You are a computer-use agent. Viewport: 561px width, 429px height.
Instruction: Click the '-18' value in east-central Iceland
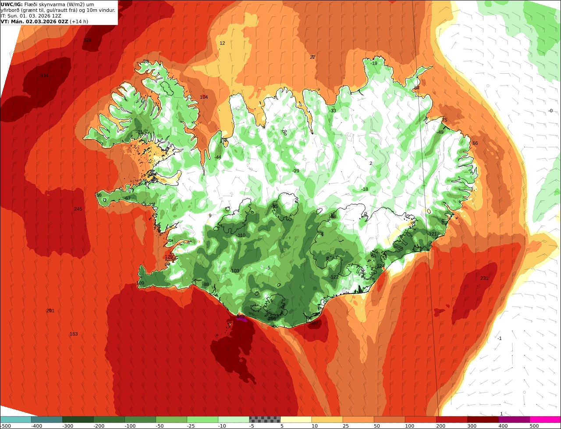364,189
